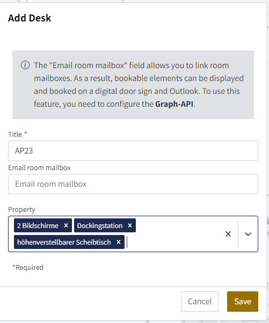269x323 pixels.
Task: Select the höhenverstellbarer Scheibtisch tag label
Action: click(x=64, y=243)
